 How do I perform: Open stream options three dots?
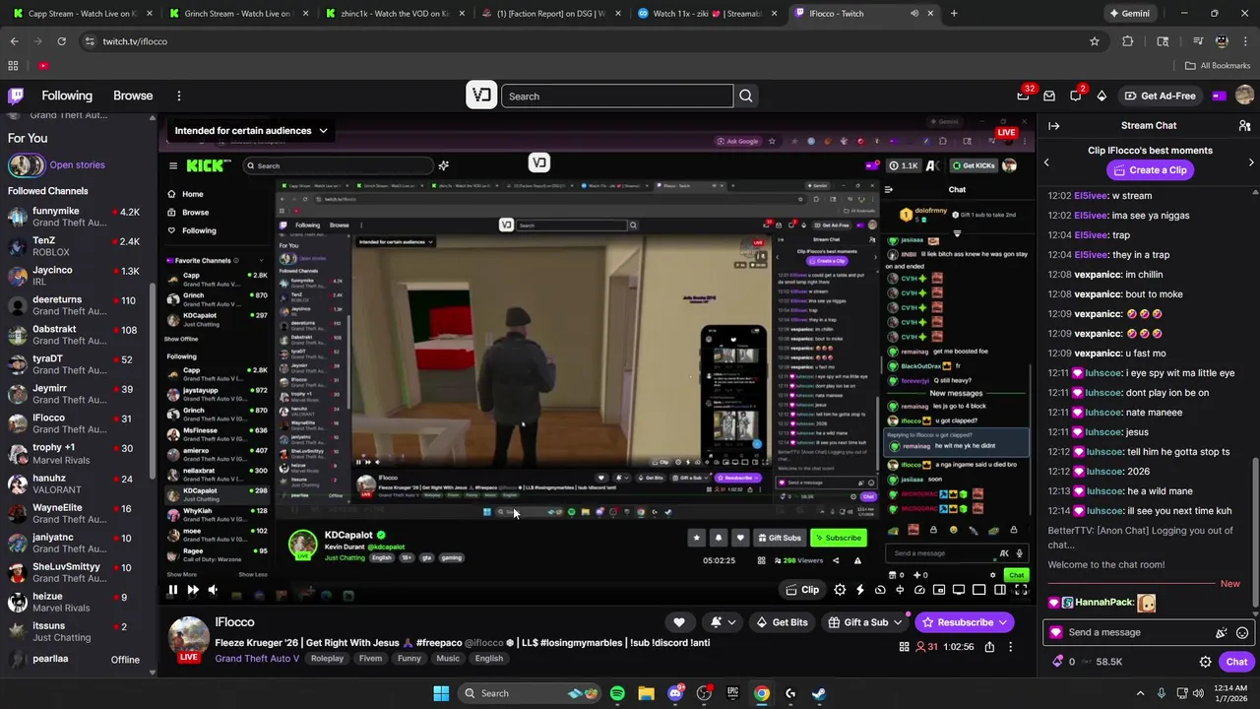[x=1010, y=647]
